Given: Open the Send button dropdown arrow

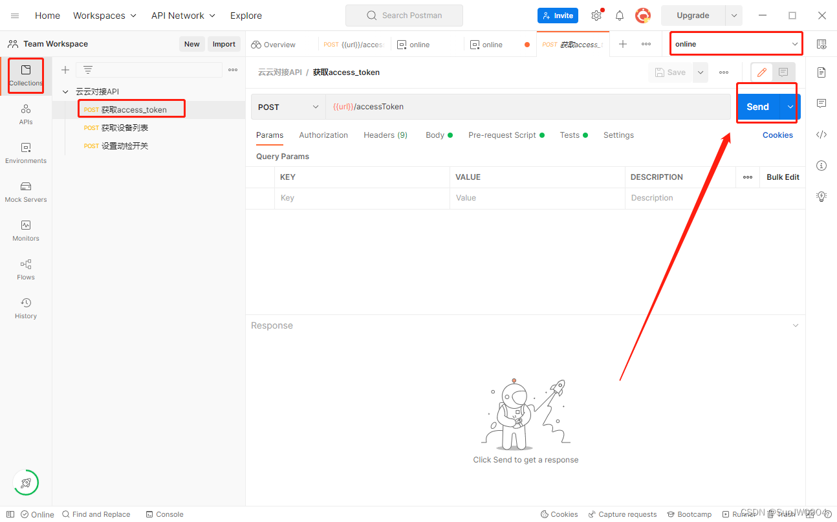Looking at the screenshot, I should (790, 107).
